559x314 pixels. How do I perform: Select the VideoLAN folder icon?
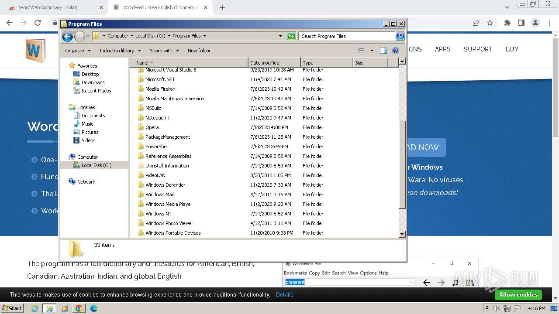141,175
